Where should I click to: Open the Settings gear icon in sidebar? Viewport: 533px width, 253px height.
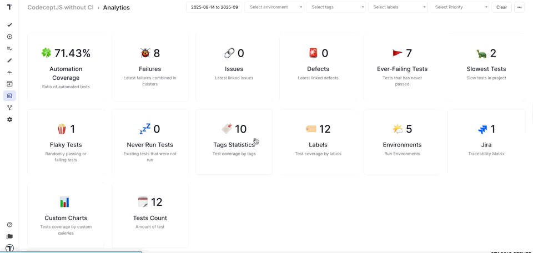(9, 119)
